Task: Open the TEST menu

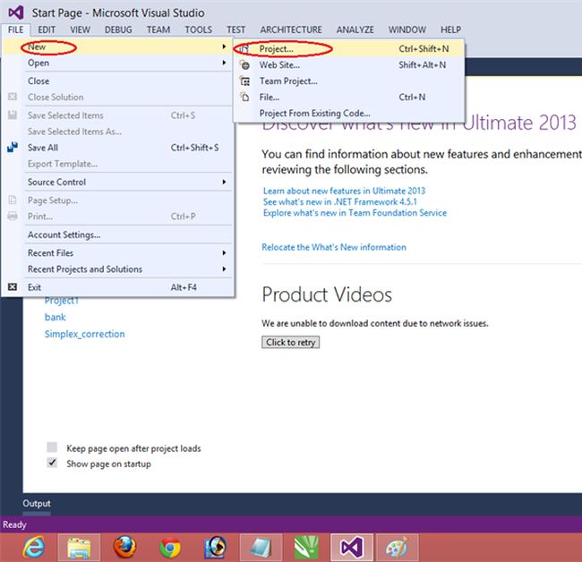Action: [236, 30]
